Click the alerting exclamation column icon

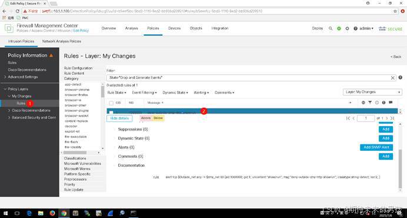click(383, 103)
